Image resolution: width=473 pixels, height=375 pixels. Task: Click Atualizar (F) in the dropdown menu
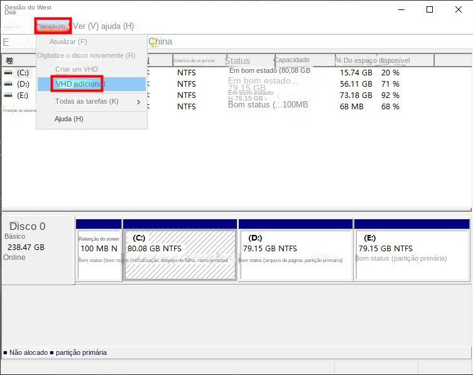[68, 41]
